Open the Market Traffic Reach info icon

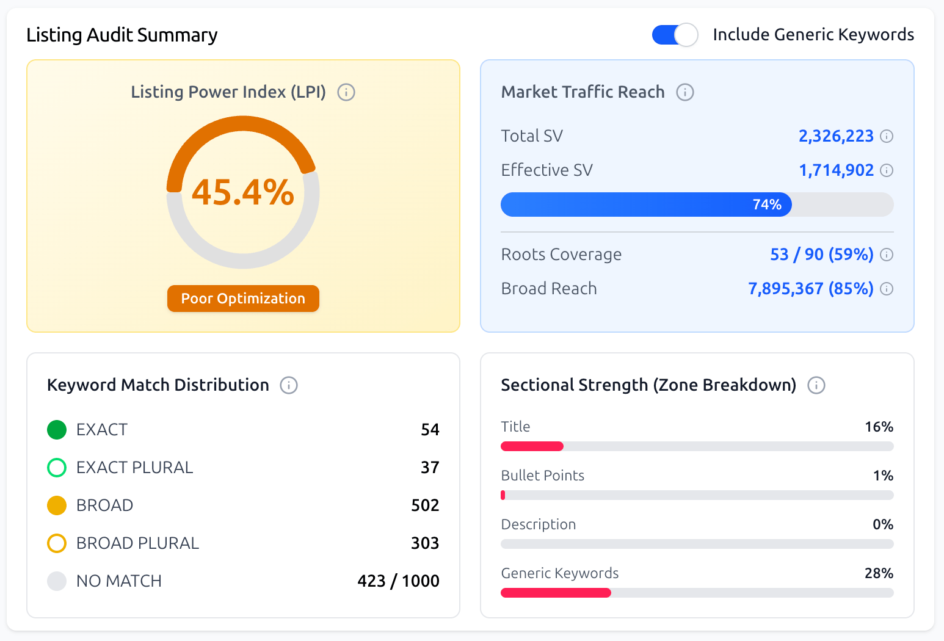[685, 92]
